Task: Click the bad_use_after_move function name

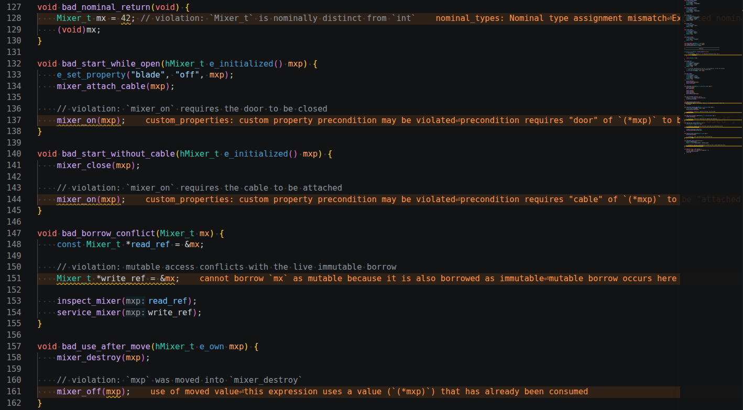Action: 106,347
